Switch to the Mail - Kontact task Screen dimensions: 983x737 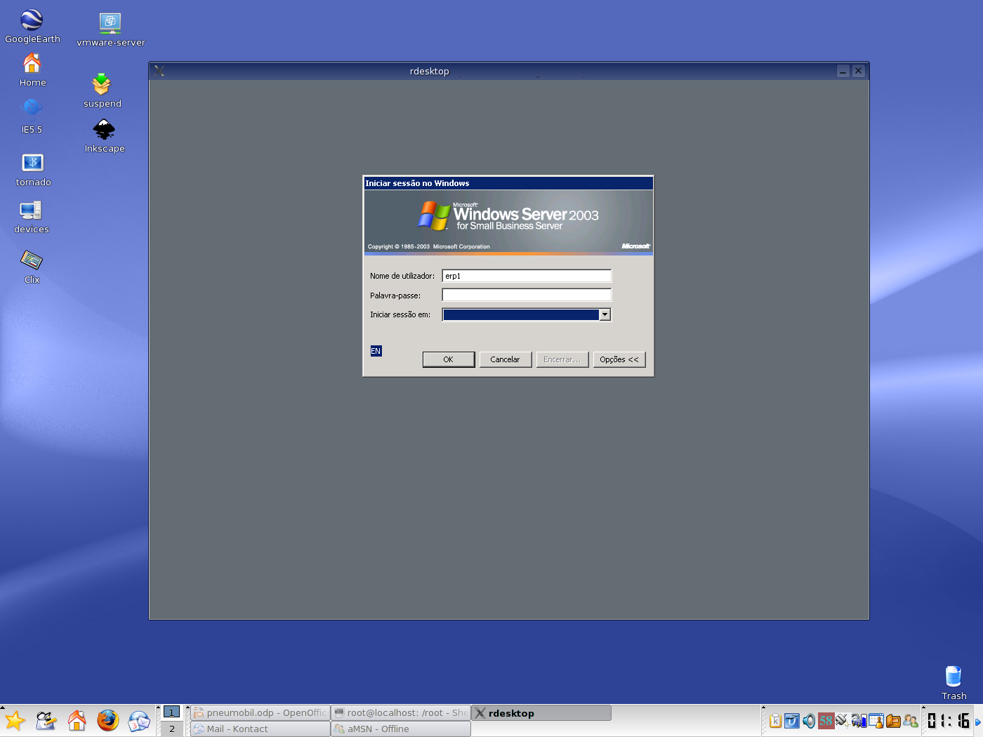point(260,729)
